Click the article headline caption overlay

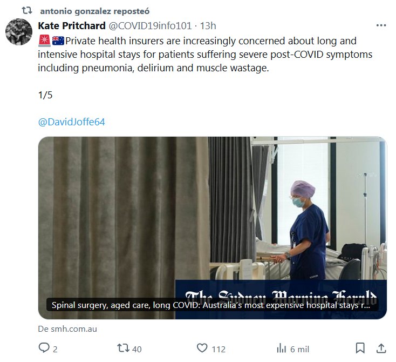point(211,305)
